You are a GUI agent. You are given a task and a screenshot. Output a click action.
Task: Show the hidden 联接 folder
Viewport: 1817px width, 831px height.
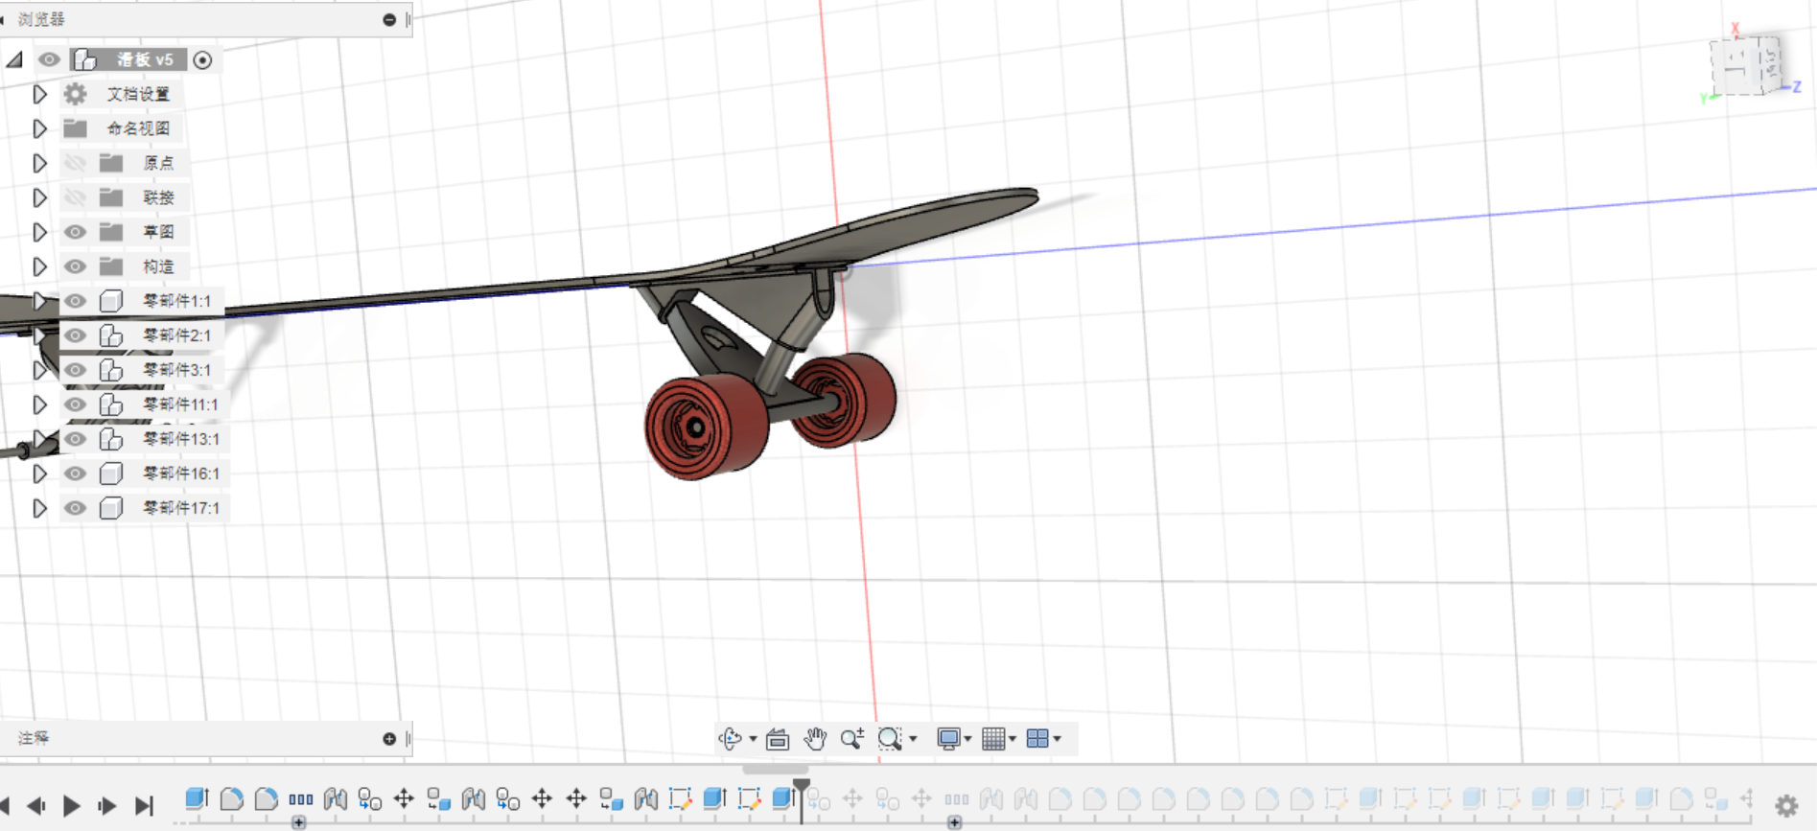click(75, 197)
